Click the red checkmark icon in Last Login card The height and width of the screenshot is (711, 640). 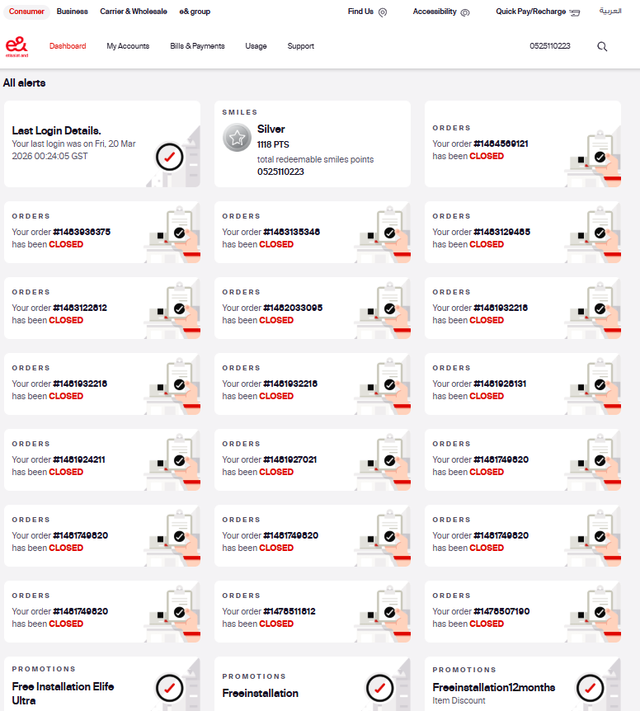[170, 157]
